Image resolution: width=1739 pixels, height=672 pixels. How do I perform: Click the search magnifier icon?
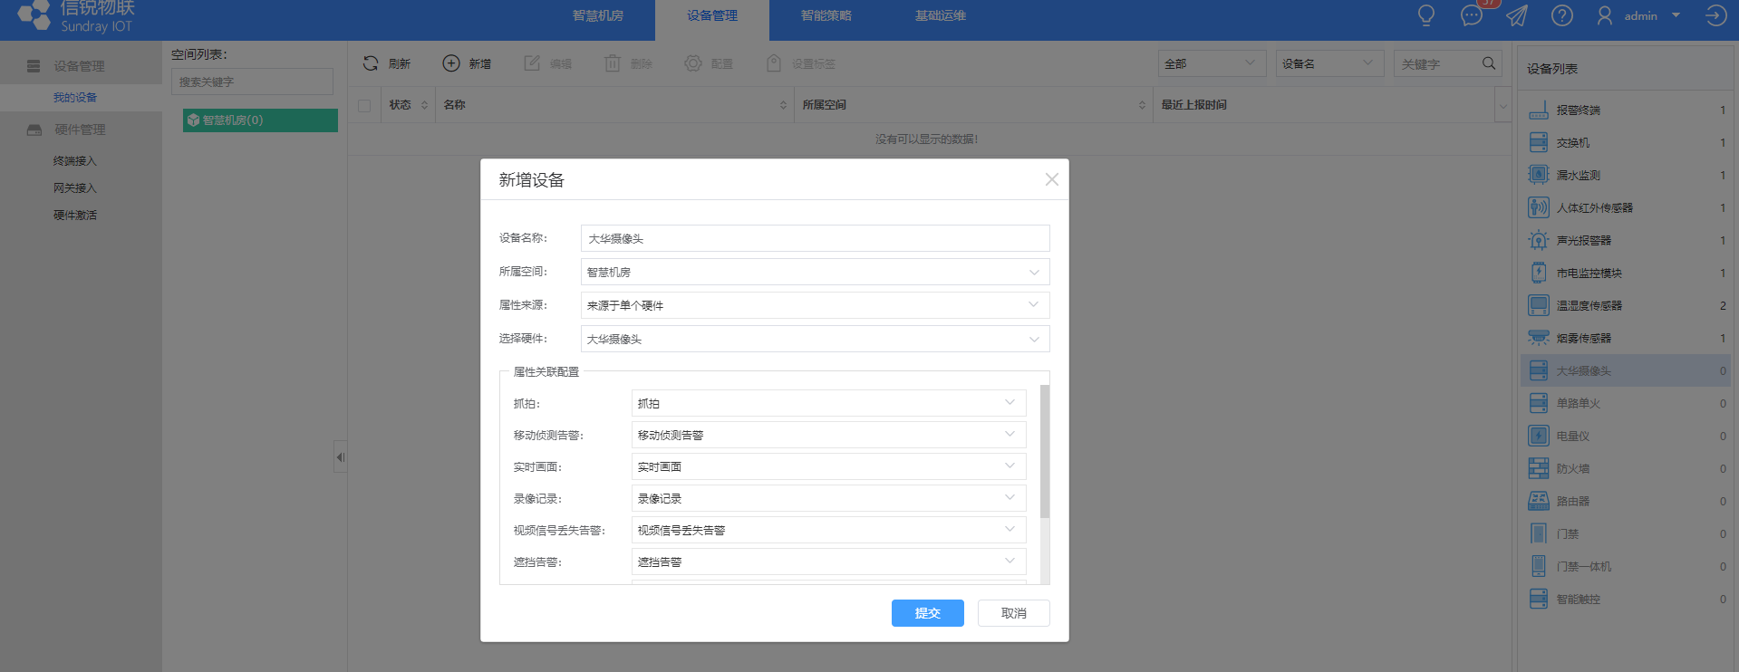click(1489, 63)
